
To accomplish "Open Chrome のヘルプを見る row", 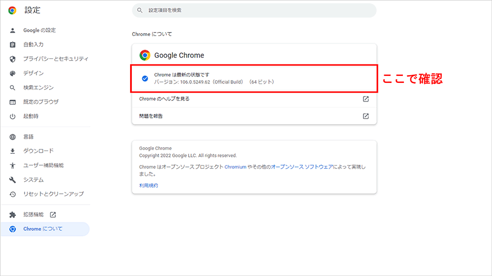I will pos(254,99).
